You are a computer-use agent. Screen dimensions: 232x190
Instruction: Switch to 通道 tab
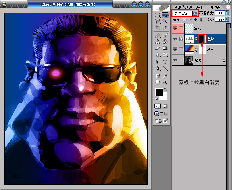tap(189, 7)
